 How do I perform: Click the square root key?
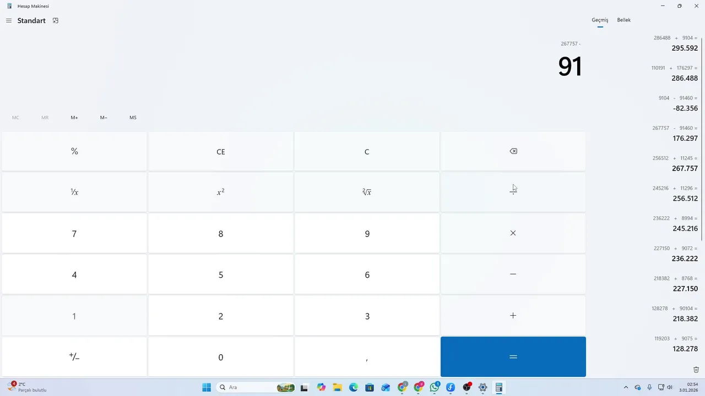pos(367,192)
